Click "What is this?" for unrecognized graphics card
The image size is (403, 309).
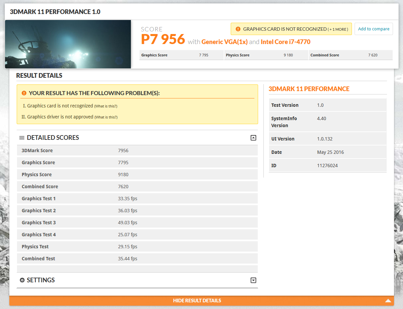(106, 106)
